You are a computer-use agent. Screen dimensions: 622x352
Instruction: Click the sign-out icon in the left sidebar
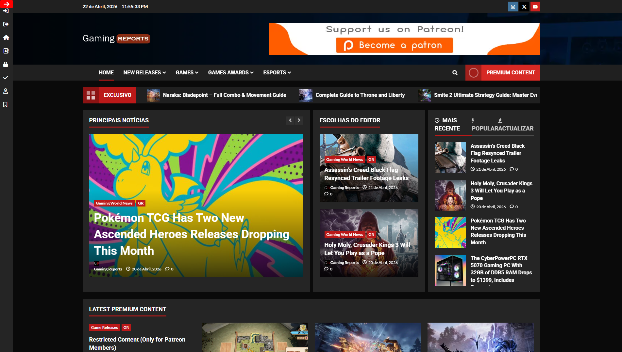click(6, 24)
